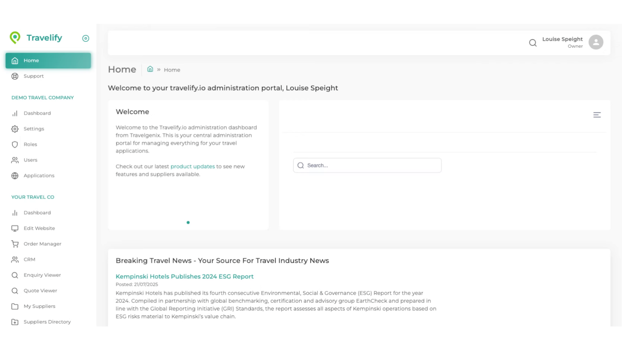
Task: Open the product updates link
Action: [x=192, y=167]
